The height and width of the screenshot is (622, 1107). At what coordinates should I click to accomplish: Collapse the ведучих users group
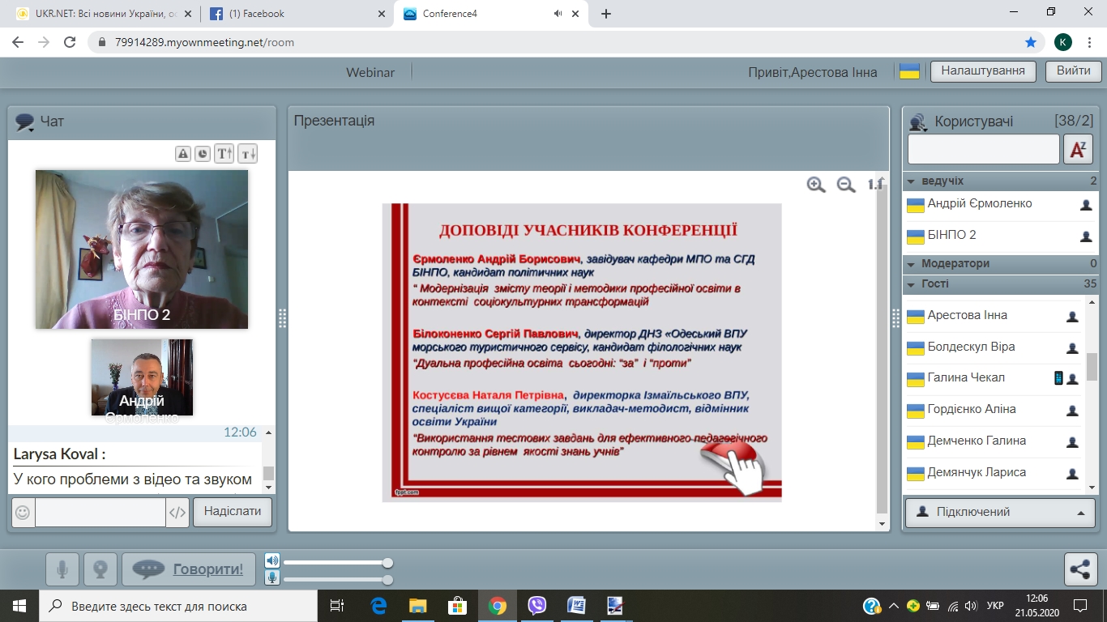[x=911, y=181]
